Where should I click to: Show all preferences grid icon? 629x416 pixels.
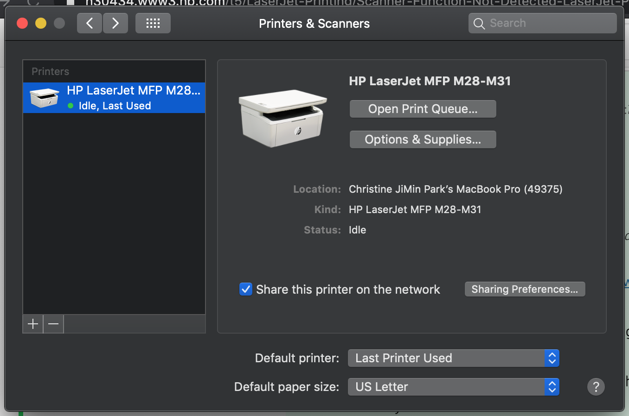(x=153, y=23)
